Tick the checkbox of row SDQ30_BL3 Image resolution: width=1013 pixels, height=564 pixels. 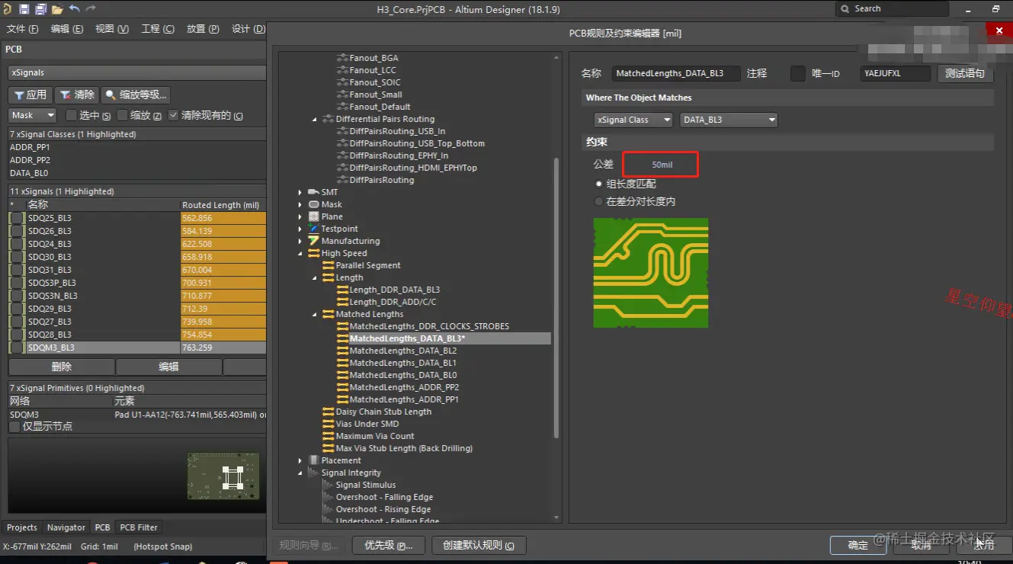[17, 257]
